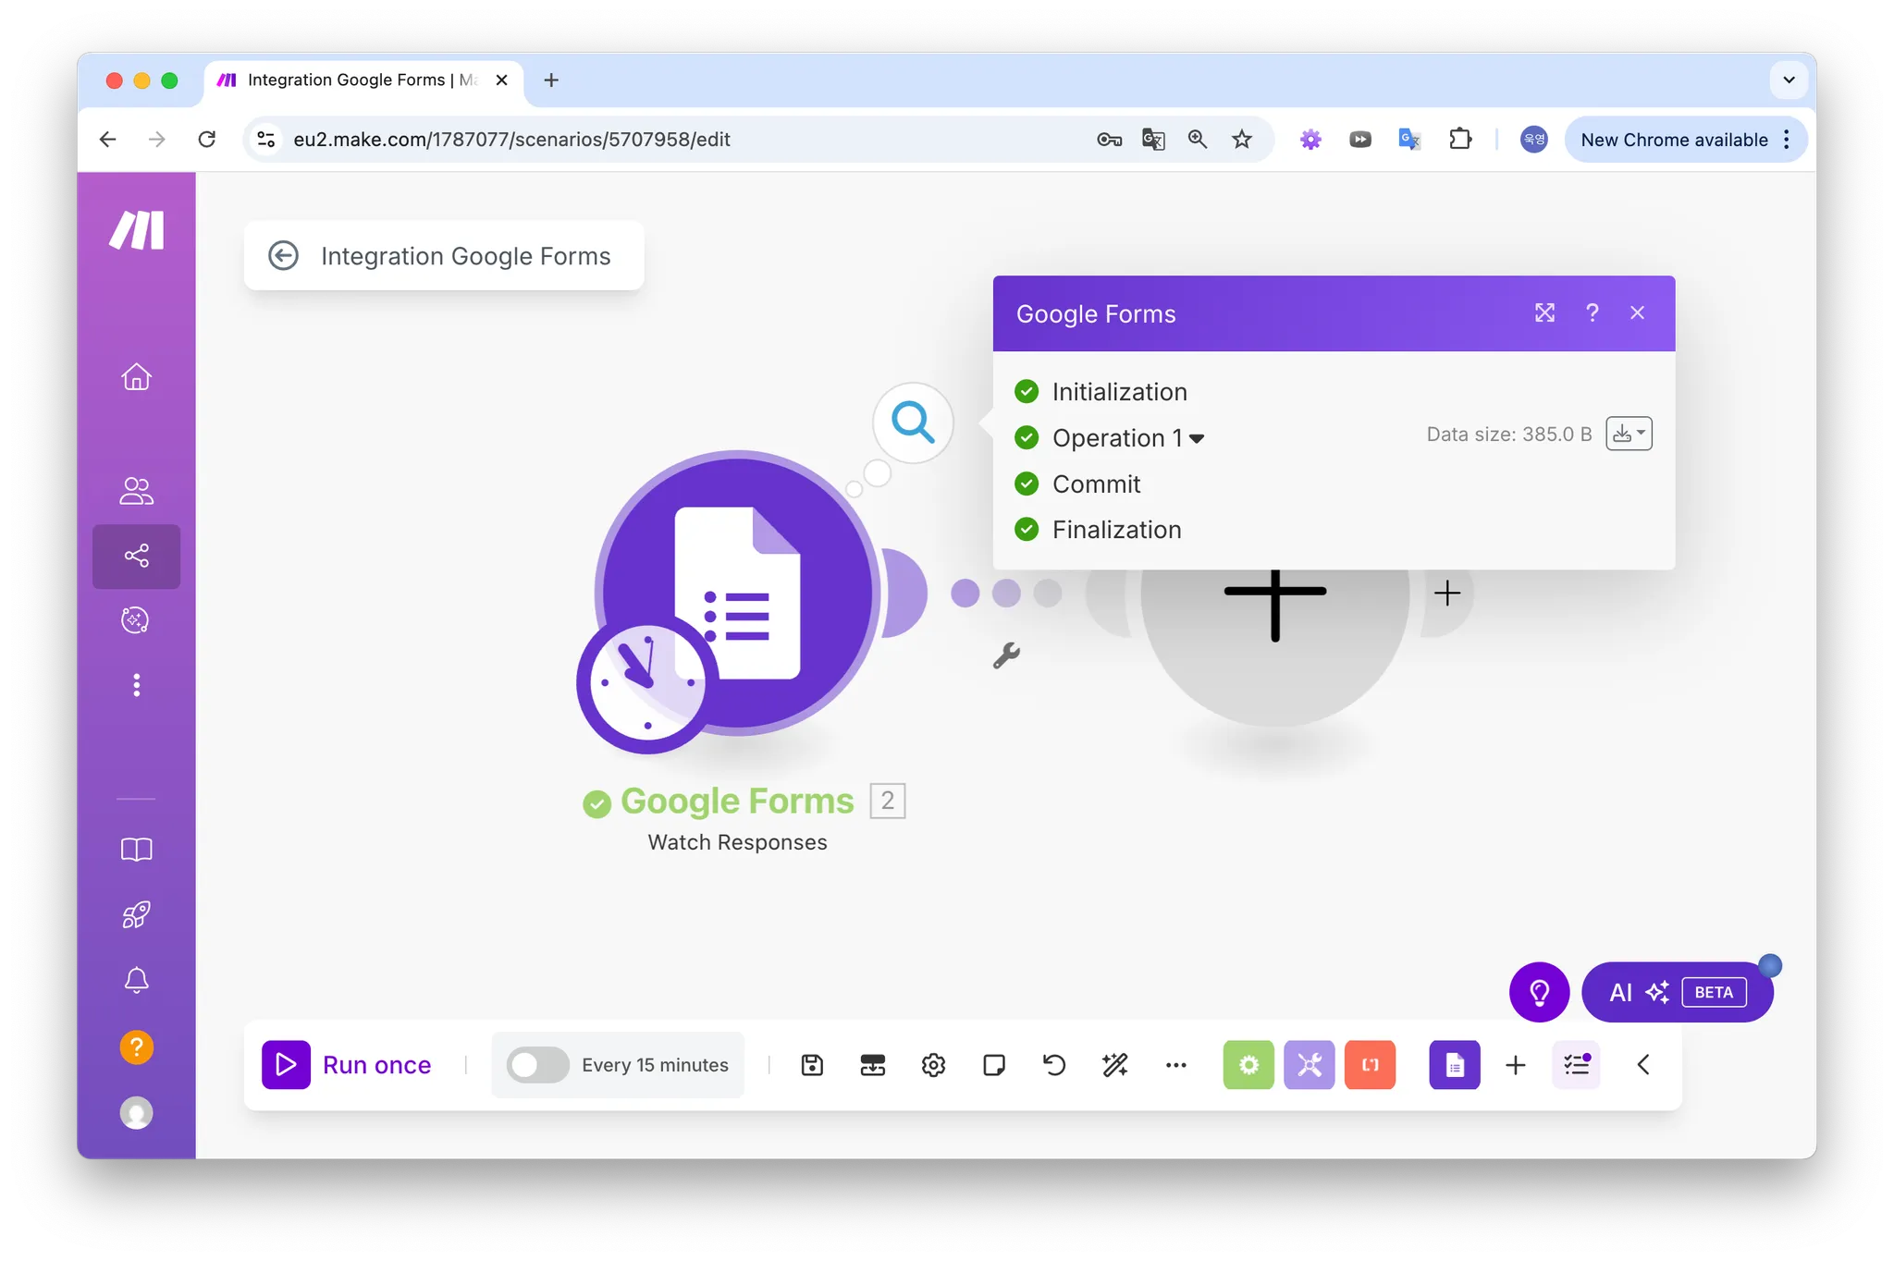
Task: Expand the Google Forms panel to fullscreen
Action: 1544,313
